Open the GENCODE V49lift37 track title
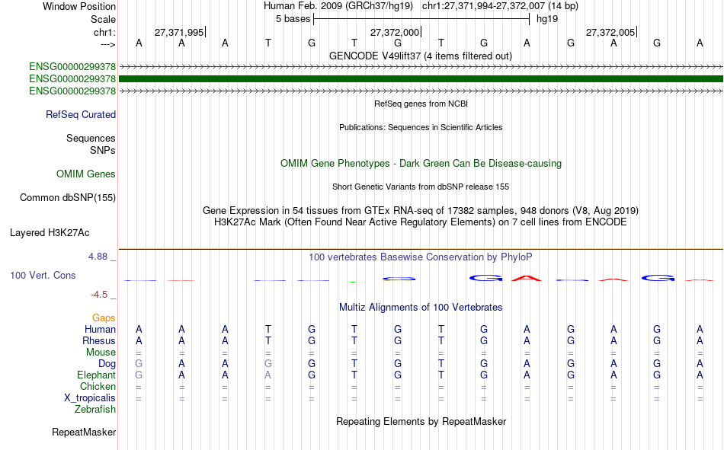 pos(421,56)
